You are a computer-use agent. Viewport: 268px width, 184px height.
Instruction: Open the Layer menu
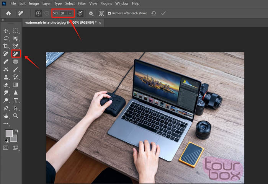click(x=46, y=3)
